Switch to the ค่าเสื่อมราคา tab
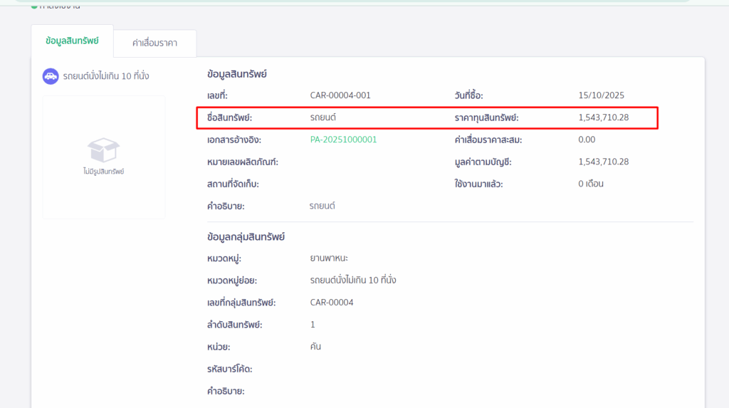729x408 pixels. click(154, 43)
